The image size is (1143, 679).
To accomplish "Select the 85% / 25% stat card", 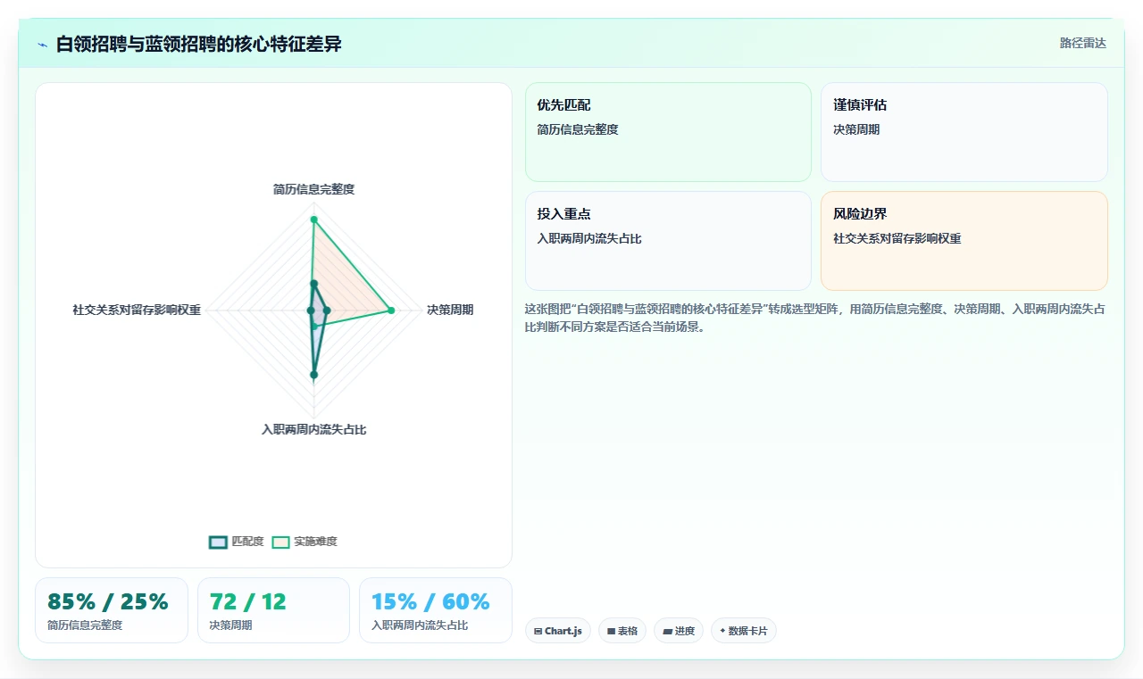I will coord(112,610).
